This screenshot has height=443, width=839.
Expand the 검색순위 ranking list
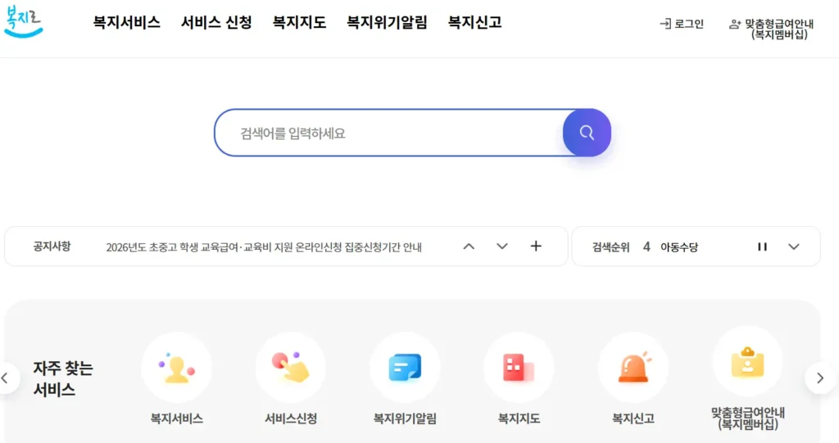pyautogui.click(x=793, y=246)
